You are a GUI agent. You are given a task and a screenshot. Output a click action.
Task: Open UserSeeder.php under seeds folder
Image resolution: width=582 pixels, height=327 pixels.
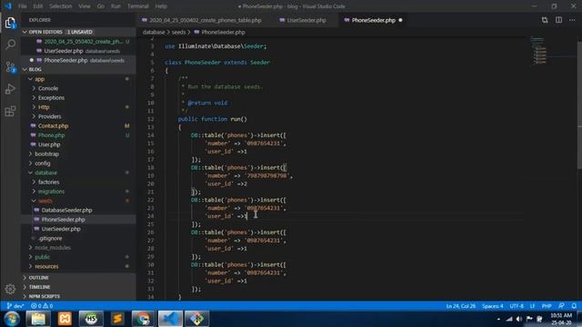coord(78,229)
